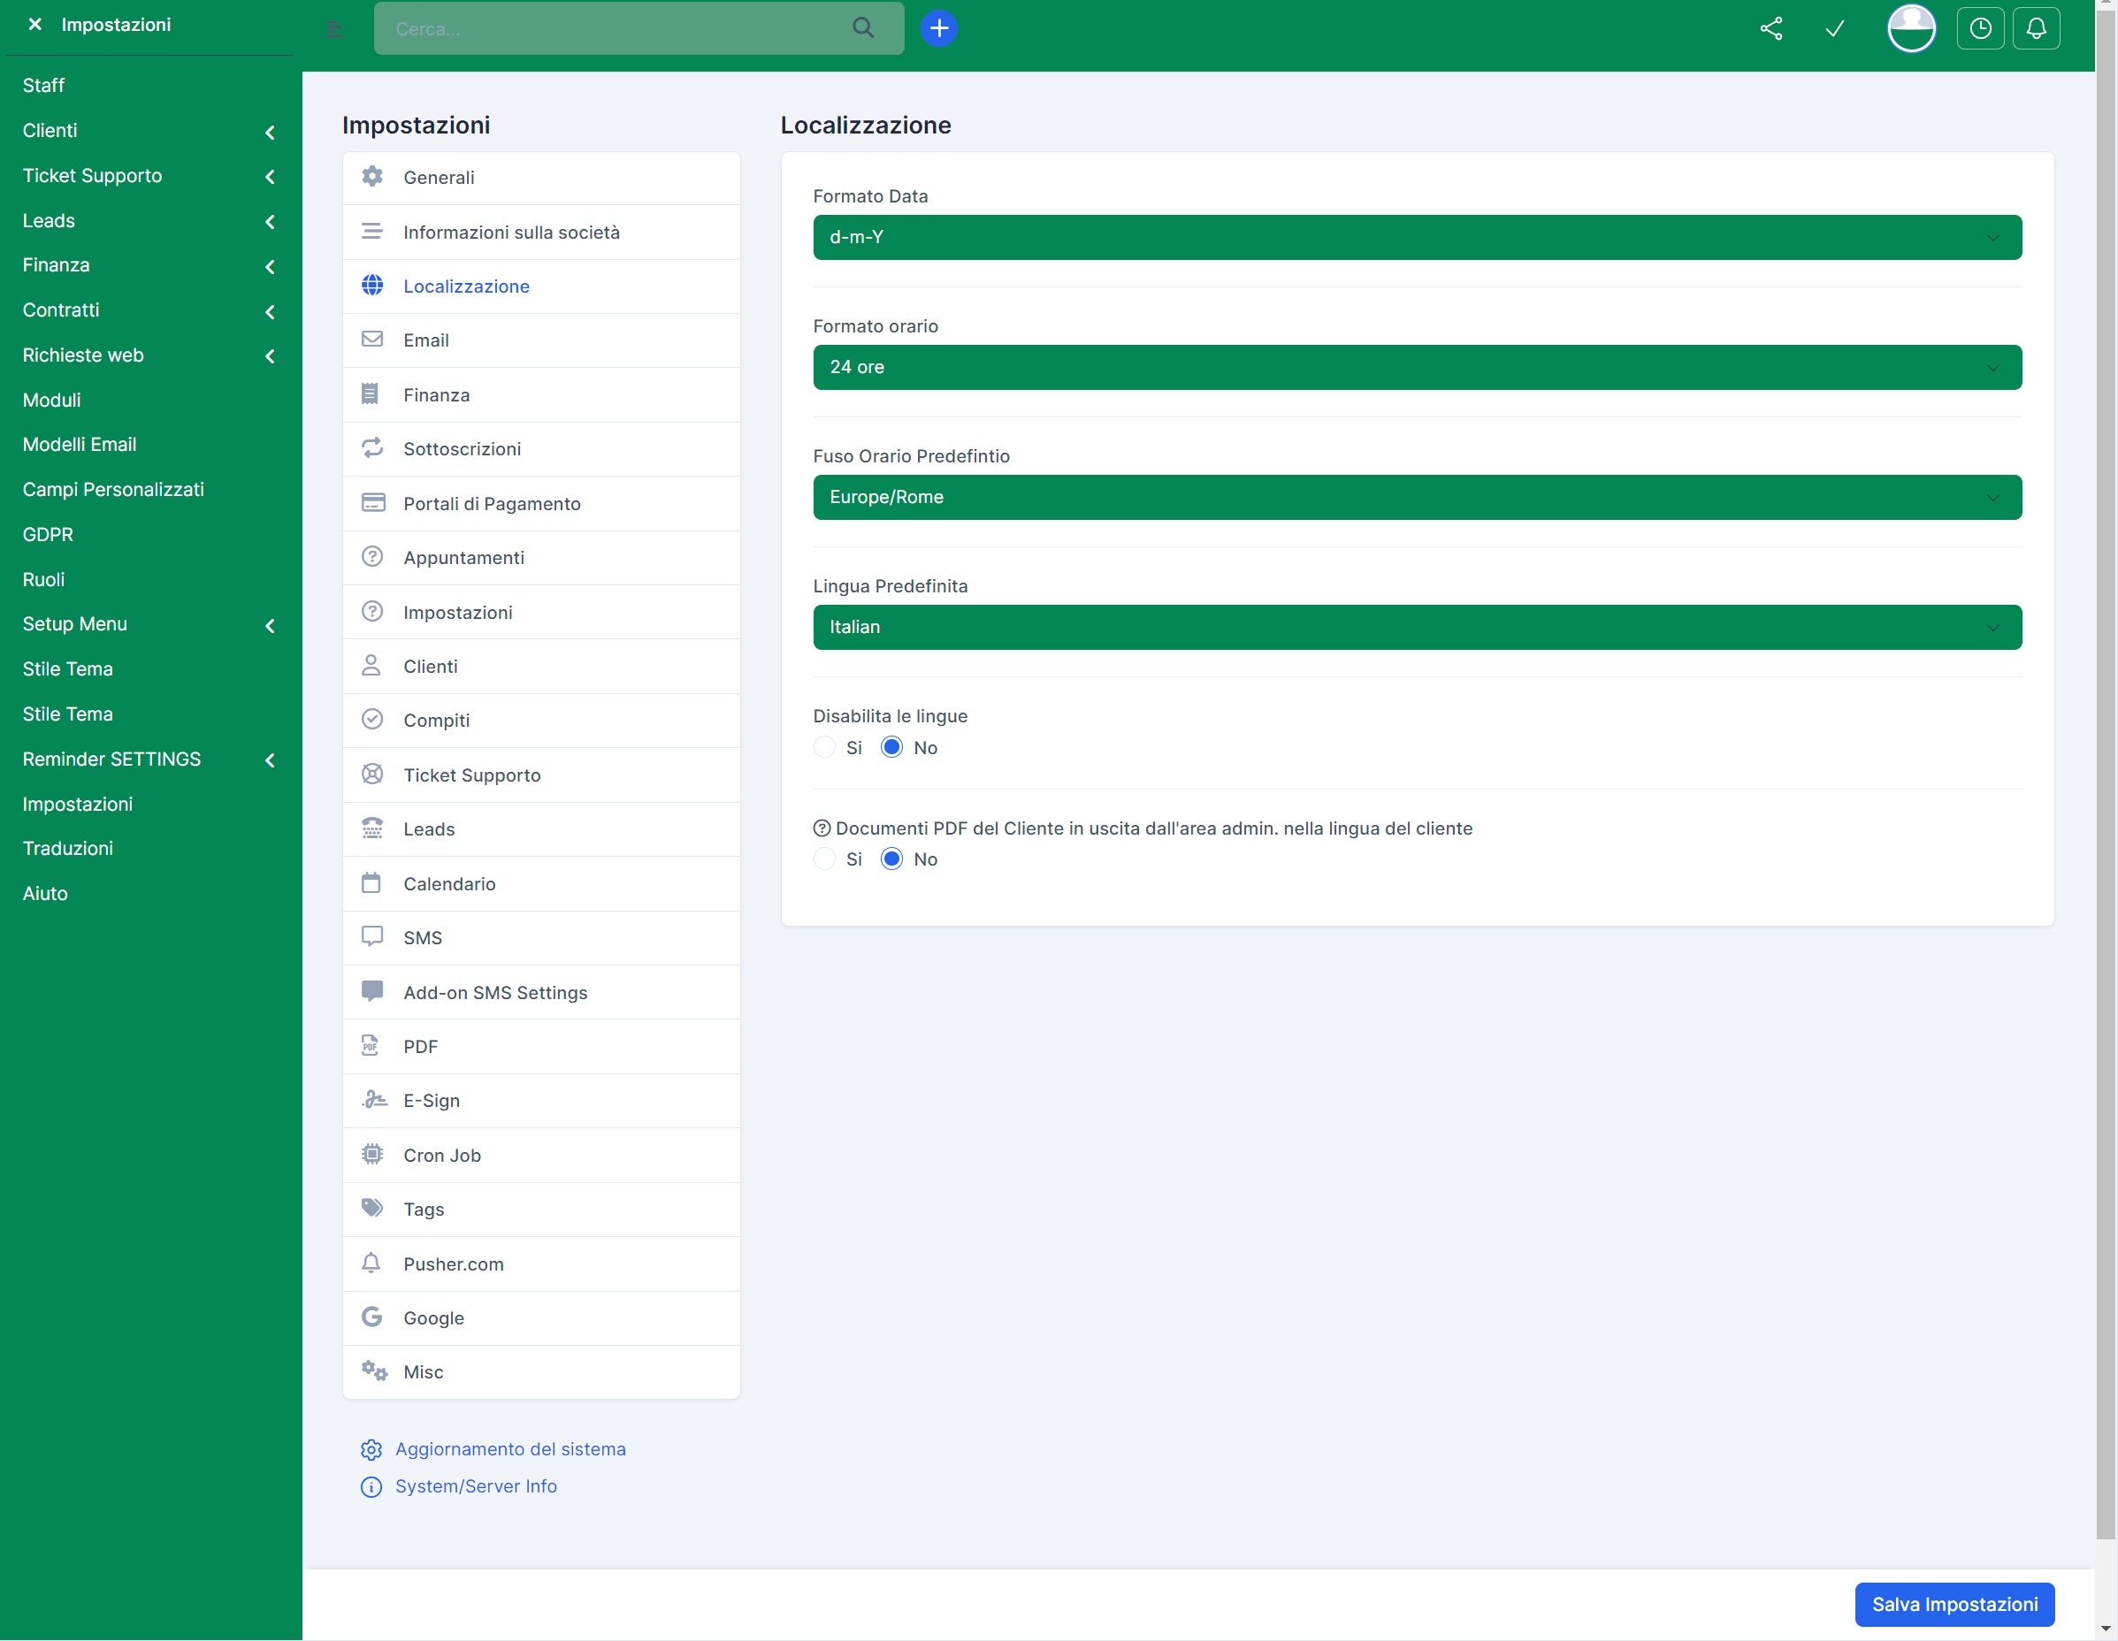Click the search magnifier icon
The width and height of the screenshot is (2118, 1641).
coord(862,28)
